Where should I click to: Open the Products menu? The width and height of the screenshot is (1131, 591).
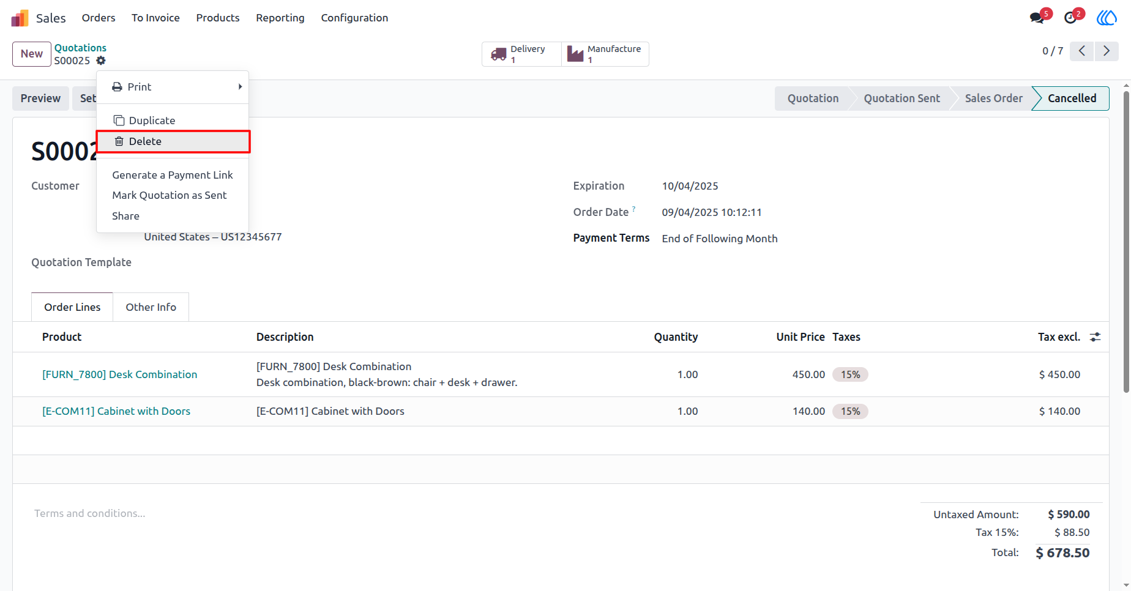tap(218, 18)
